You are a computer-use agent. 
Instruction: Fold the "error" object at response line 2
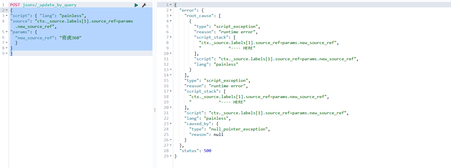click(171, 10)
